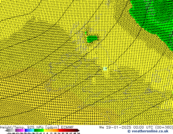Pick the blue segment of the temperature legend
The width and height of the screenshot is (173, 134).
pyautogui.click(x=27, y=130)
